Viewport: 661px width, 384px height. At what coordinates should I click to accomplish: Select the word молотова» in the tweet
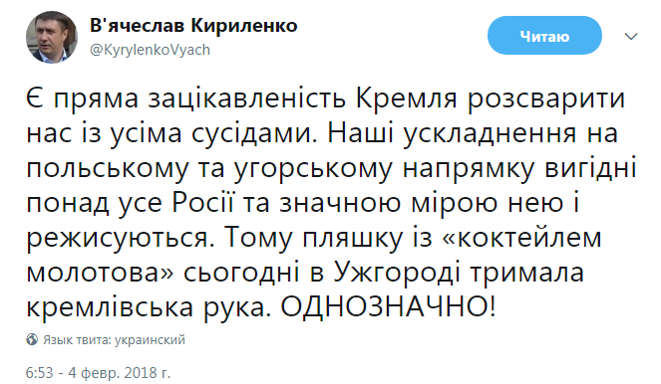tap(100, 273)
